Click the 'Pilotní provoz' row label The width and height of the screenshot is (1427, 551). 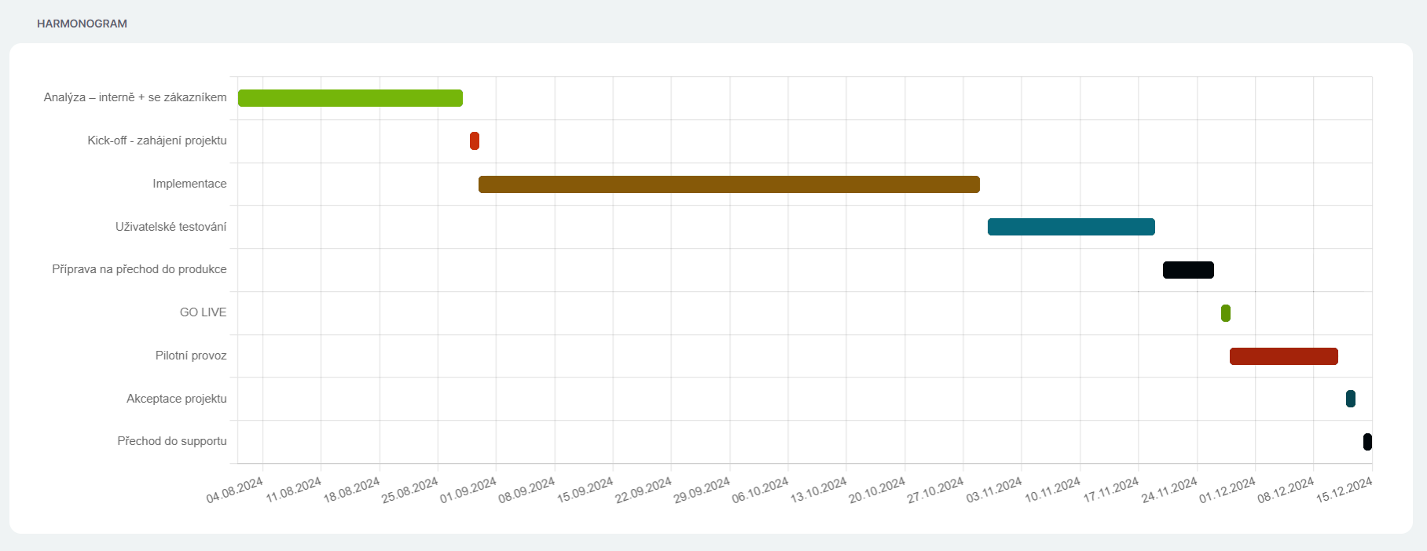pos(191,356)
